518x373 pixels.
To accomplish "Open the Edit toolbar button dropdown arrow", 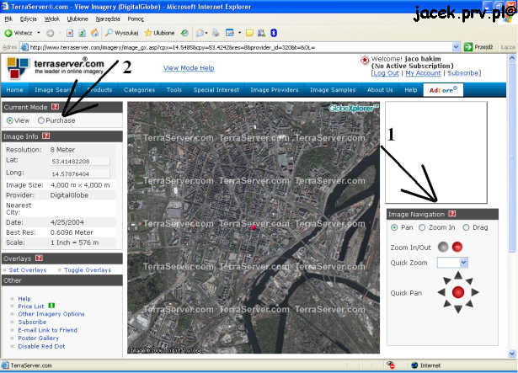I will (x=239, y=33).
